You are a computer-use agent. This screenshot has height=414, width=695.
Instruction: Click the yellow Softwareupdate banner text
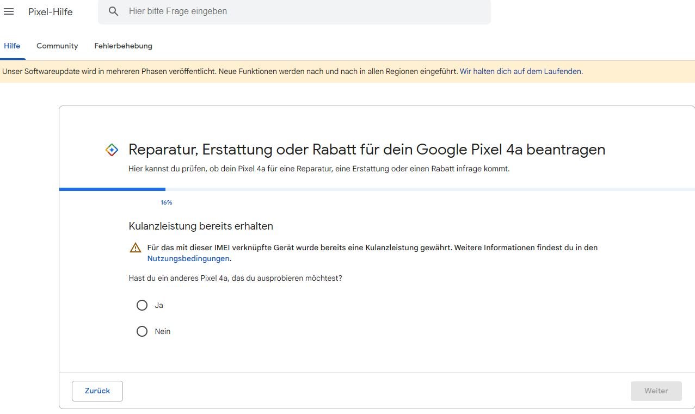click(230, 71)
